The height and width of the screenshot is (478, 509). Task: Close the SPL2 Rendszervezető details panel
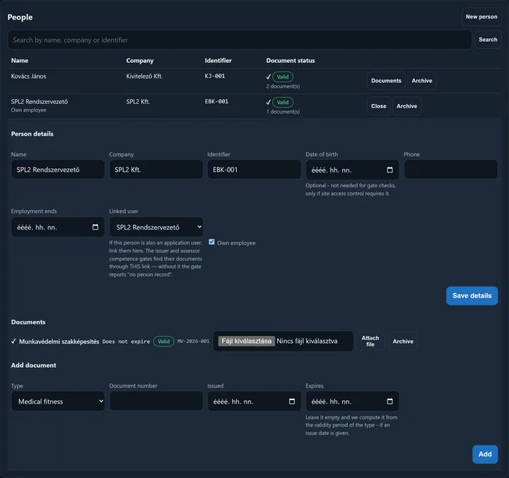[x=378, y=106]
